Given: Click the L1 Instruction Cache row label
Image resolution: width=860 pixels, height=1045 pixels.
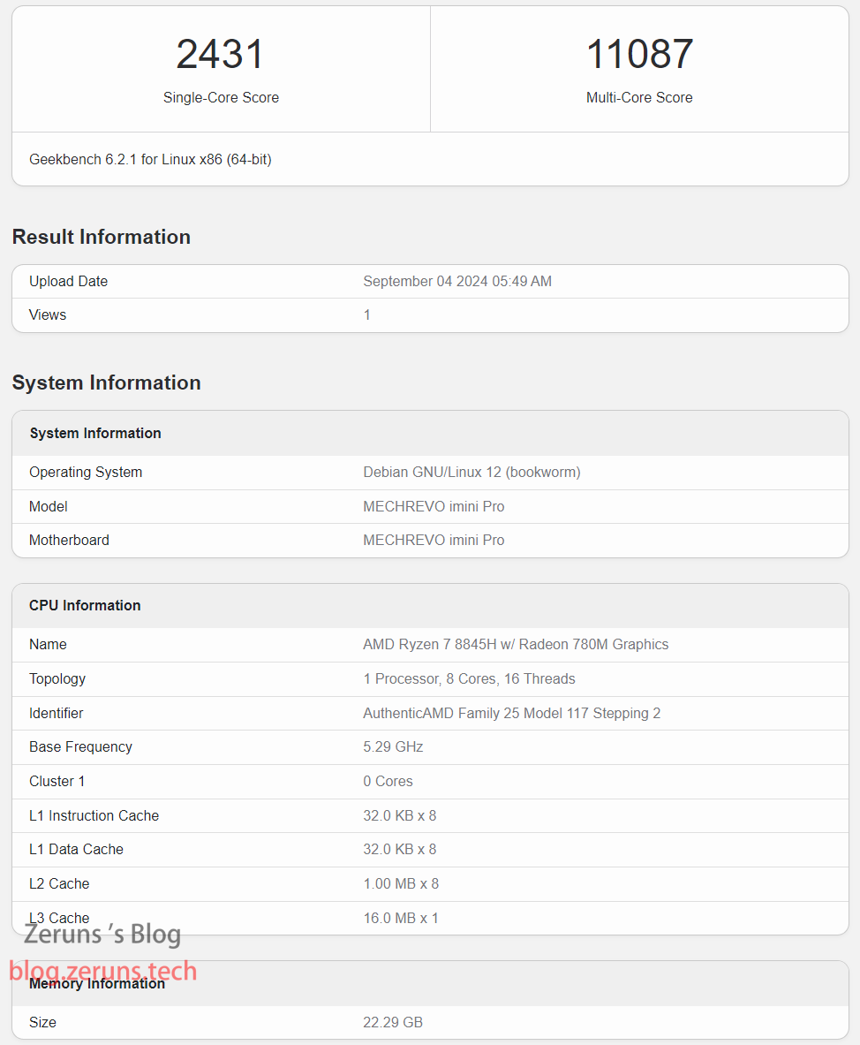Looking at the screenshot, I should click(94, 816).
